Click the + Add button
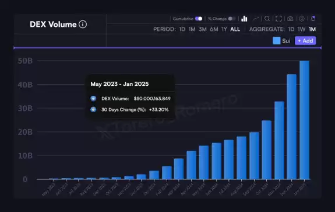335x212 pixels. (x=305, y=41)
